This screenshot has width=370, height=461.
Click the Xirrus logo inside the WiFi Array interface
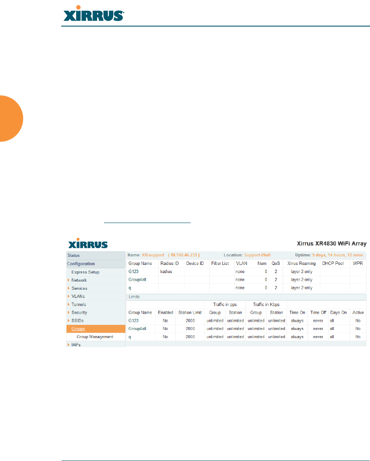[x=88, y=243]
